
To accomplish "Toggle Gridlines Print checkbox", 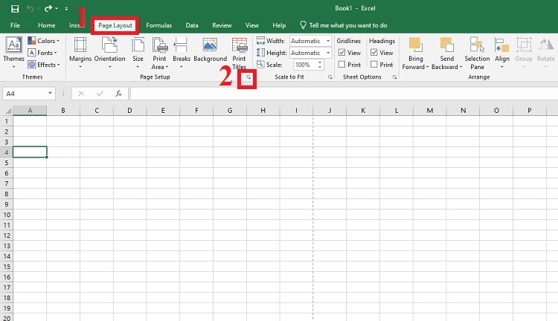I will (x=342, y=65).
